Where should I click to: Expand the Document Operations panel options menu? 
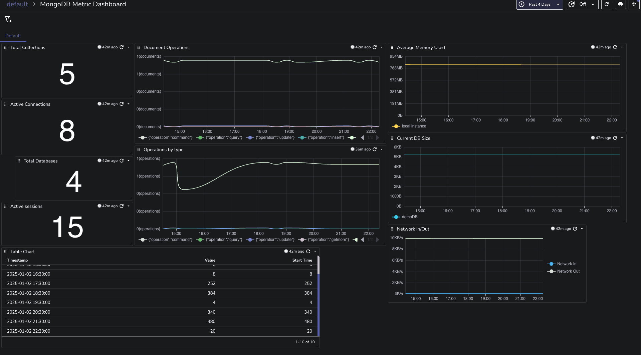[382, 47]
